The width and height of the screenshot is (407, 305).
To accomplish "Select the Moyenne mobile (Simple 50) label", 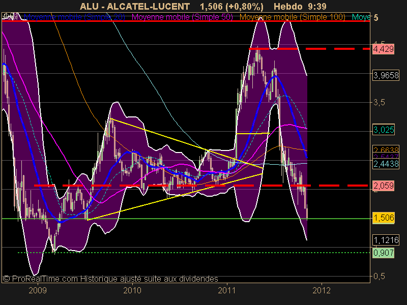I will tap(182, 17).
